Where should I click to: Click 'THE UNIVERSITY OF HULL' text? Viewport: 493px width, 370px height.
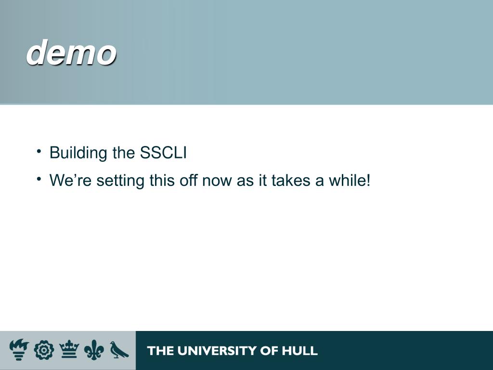(232, 351)
